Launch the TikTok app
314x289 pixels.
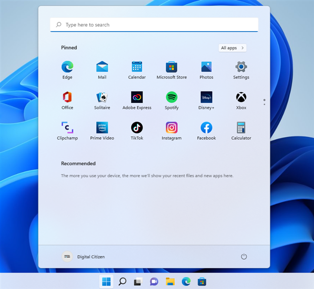point(137,131)
